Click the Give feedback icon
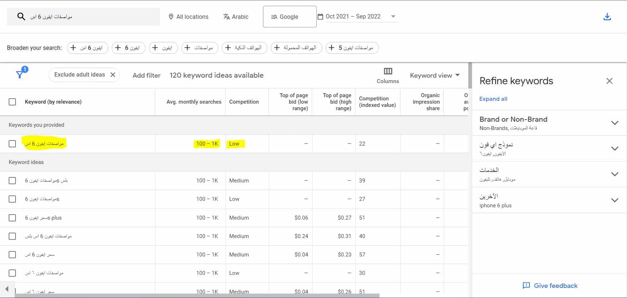Image resolution: width=627 pixels, height=298 pixels. [526, 286]
